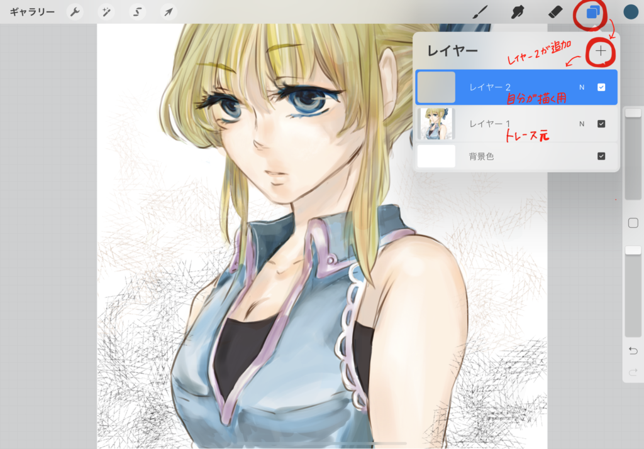Tap the レイヤー 1 character thumbnail
The height and width of the screenshot is (449, 644).
pos(436,124)
